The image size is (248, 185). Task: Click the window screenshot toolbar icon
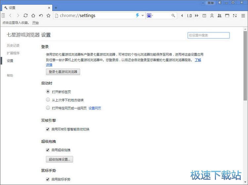click(227, 16)
